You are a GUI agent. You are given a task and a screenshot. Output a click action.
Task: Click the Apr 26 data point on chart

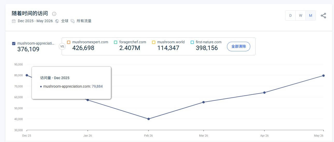[x=264, y=93]
